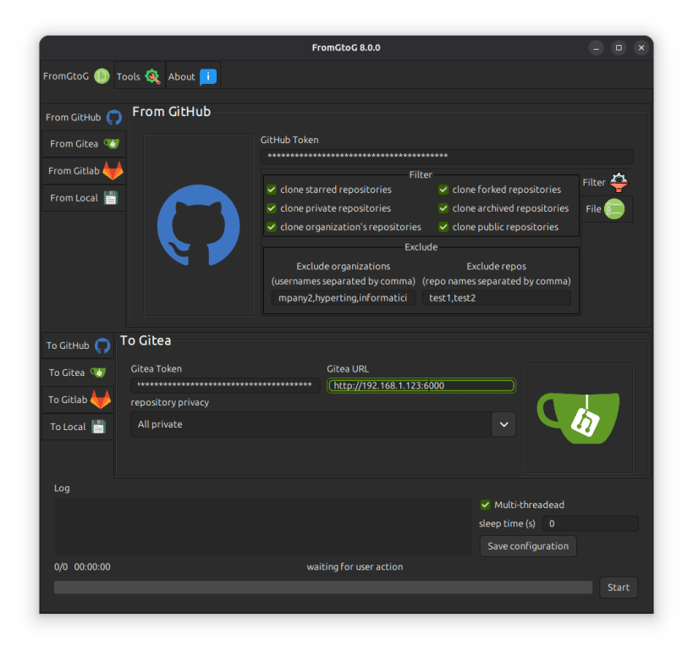Viewport: 693px width, 657px height.
Task: Close the FromGtoG window
Action: [641, 47]
